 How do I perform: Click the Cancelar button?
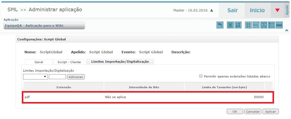tap(253, 112)
